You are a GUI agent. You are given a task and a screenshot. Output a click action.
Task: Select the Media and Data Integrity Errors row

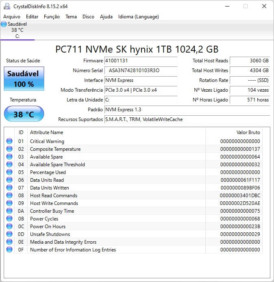pyautogui.click(x=63, y=242)
